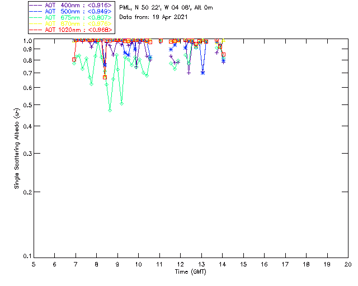This screenshot has height=286, width=358.
Task: Click the x-axis label 8
Action: pyautogui.click(x=97, y=264)
